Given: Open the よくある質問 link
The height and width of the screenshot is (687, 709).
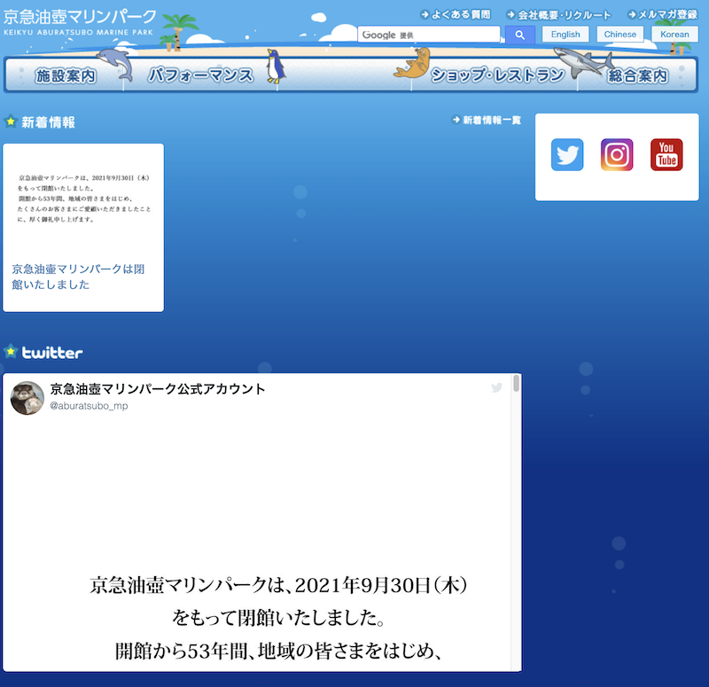Looking at the screenshot, I should (456, 15).
